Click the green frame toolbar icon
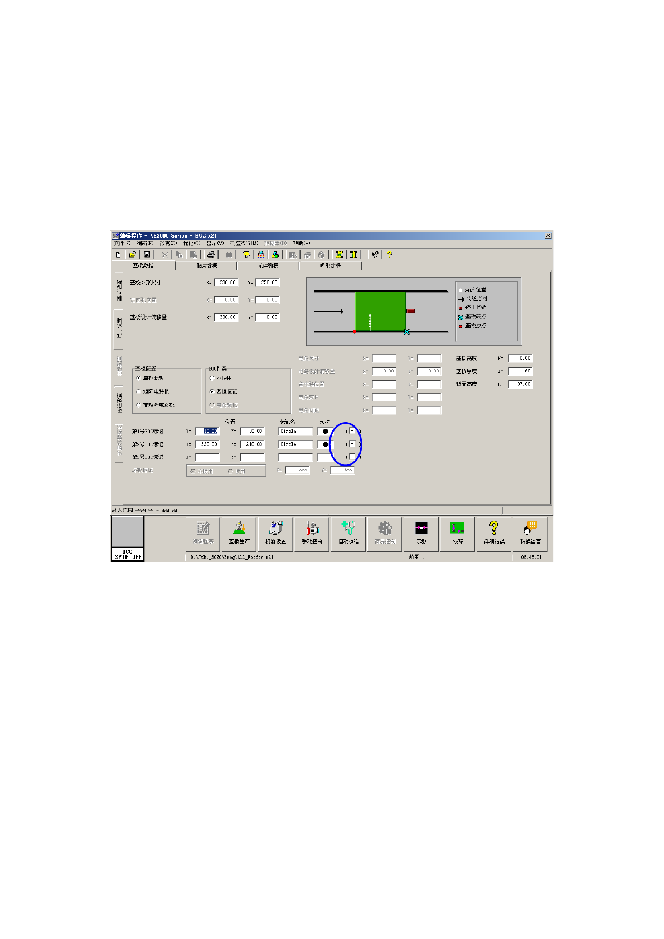664x939 pixels. [x=338, y=254]
